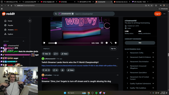The height and width of the screenshot is (95, 169).
Task: Open Popular in the sidebar
Action: [10, 25]
